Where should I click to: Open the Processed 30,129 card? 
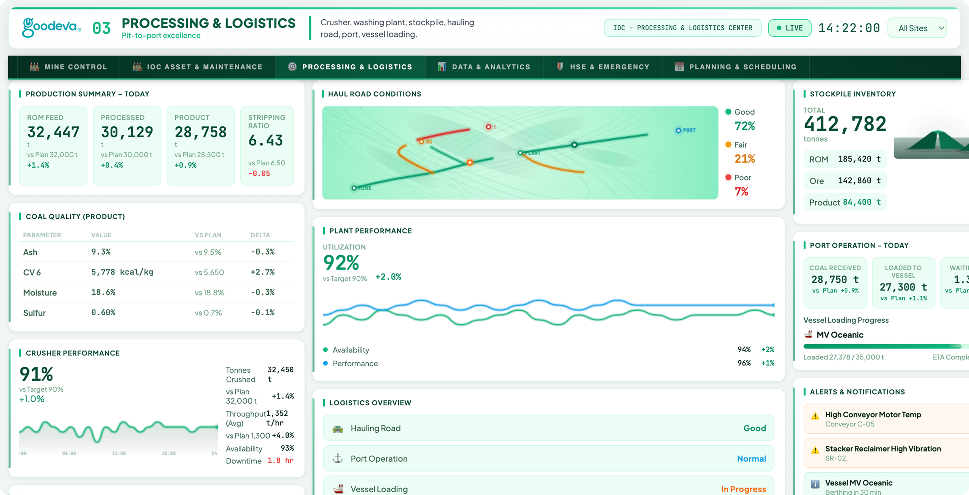pos(127,146)
